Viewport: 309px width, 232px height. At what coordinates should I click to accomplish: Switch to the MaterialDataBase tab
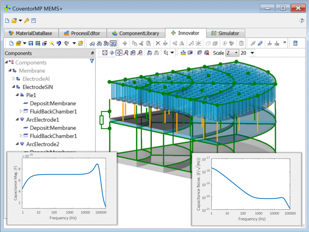click(31, 33)
